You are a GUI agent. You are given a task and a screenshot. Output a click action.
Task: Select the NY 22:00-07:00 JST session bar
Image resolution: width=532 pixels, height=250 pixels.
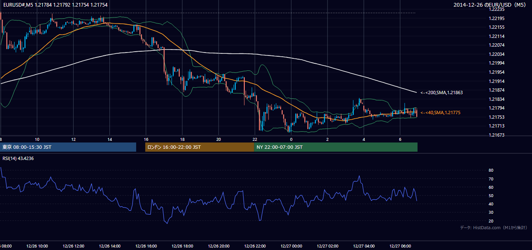click(336, 147)
